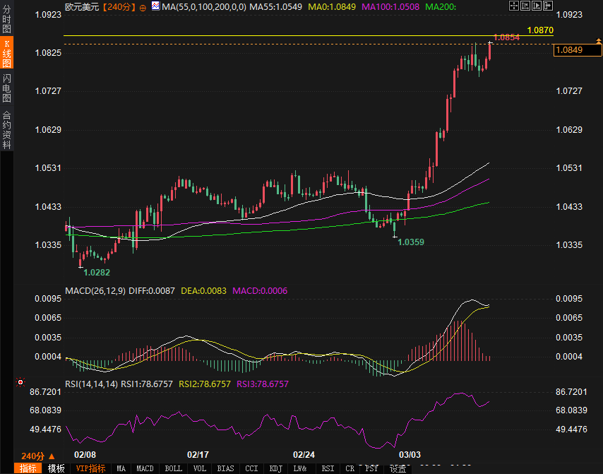This screenshot has width=603, height=474.
Task: Switch to the 闪电图 tab
Action: pyautogui.click(x=6, y=88)
